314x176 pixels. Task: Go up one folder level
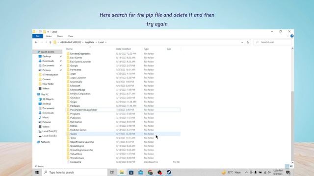coord(50,43)
